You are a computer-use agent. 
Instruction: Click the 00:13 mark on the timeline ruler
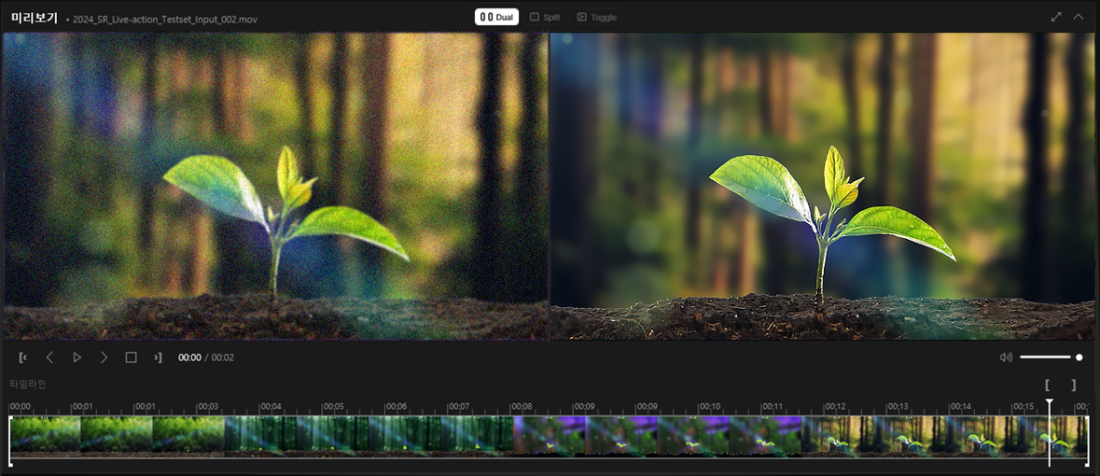898,407
